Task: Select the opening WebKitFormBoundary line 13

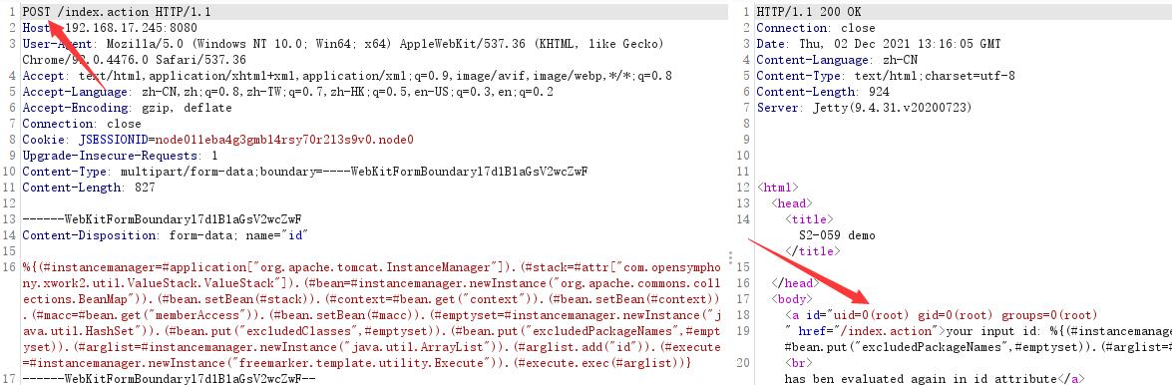Action: click(x=163, y=219)
